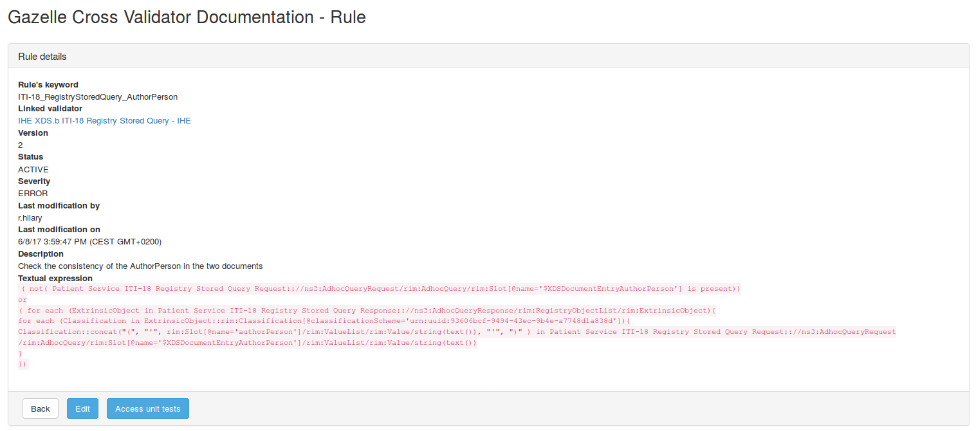This screenshot has width=976, height=431.
Task: Click the "for each (Classification" expression line
Action: (x=324, y=321)
